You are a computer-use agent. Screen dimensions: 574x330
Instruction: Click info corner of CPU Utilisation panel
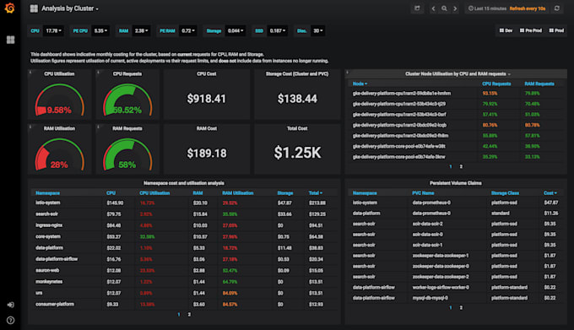(30, 72)
